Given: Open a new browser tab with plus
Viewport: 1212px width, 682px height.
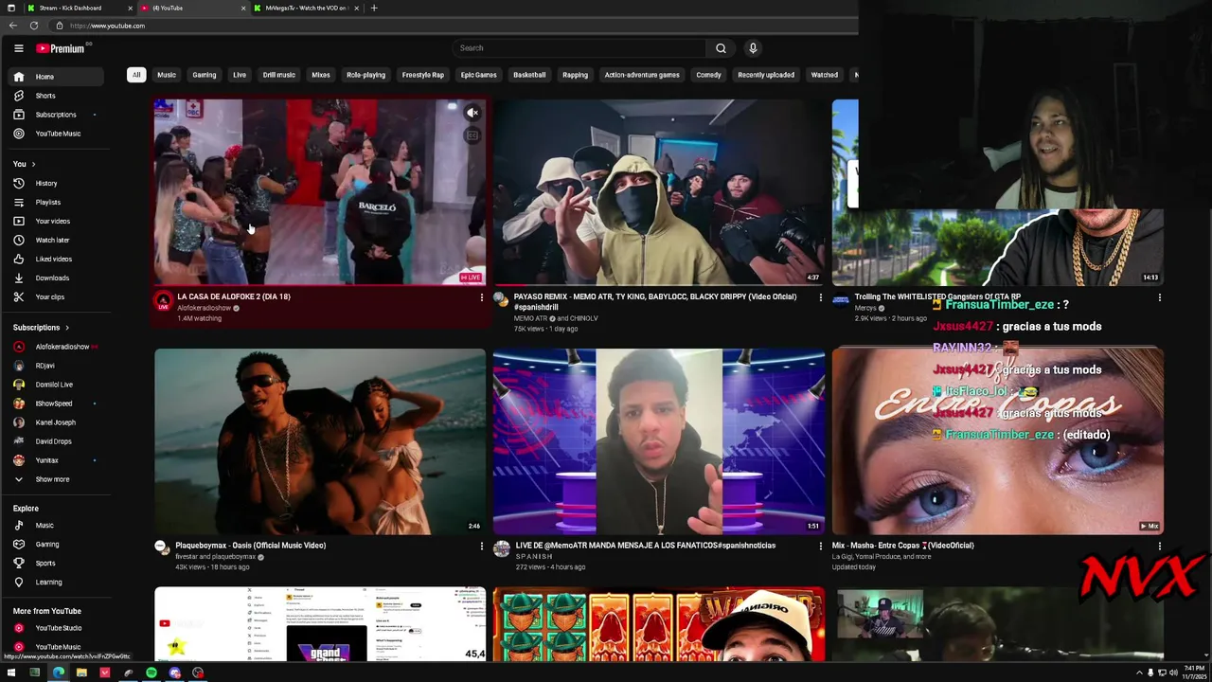Looking at the screenshot, I should point(374,8).
